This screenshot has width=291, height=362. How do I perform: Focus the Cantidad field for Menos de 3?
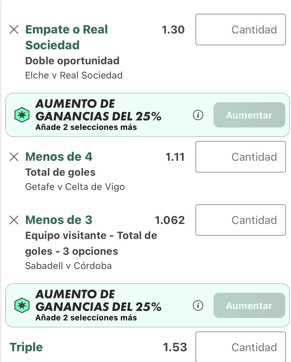click(241, 220)
